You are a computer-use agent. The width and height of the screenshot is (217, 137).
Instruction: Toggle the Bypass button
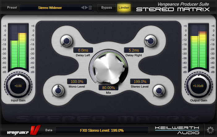coord(107,7)
